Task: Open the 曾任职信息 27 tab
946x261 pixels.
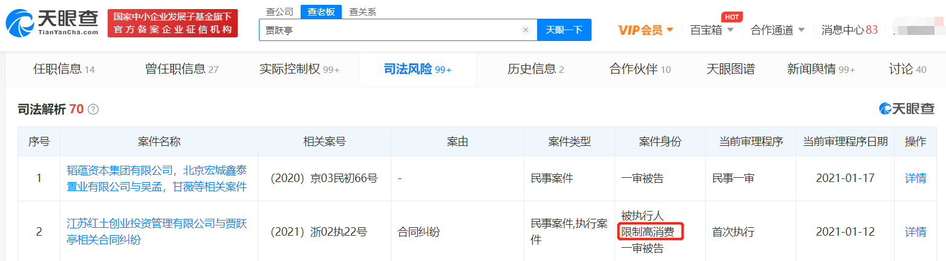Action: pyautogui.click(x=182, y=69)
